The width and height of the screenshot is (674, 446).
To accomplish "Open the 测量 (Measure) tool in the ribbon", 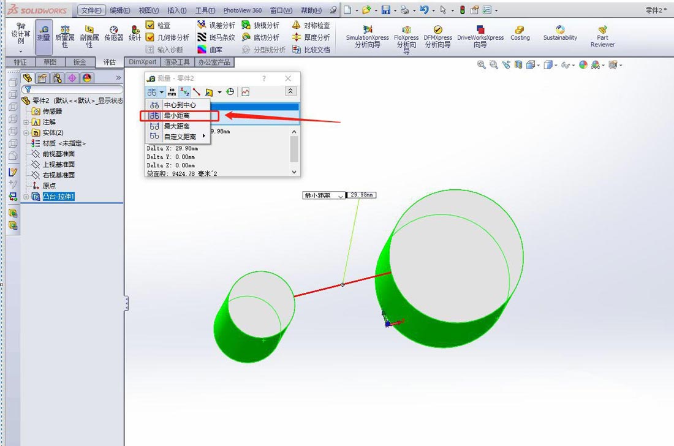I will (x=44, y=37).
